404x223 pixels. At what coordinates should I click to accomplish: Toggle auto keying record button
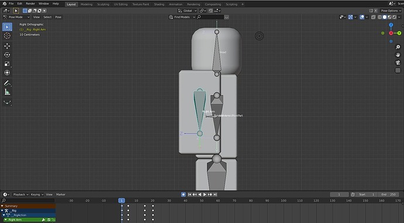(183, 194)
